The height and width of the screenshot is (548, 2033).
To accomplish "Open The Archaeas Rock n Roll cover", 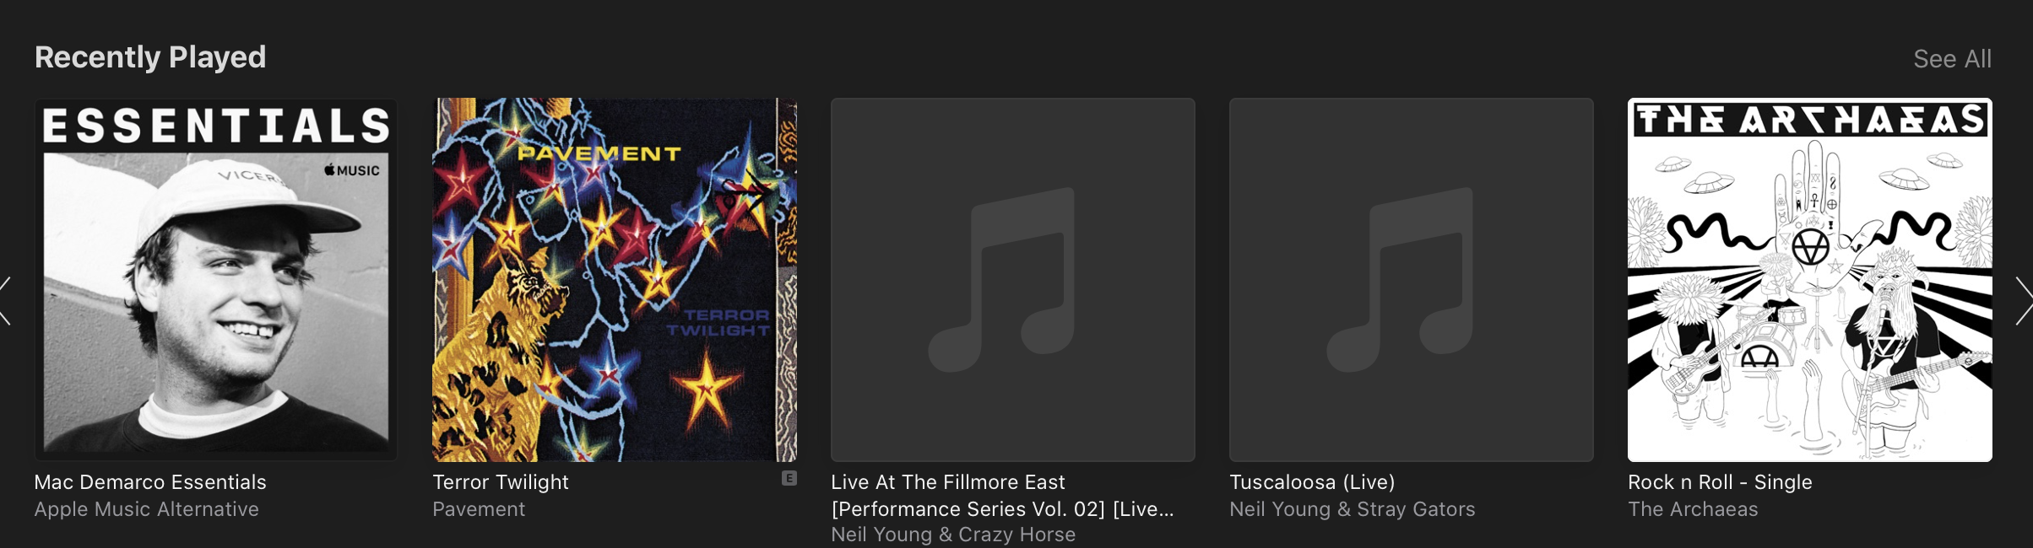I will click(1810, 280).
